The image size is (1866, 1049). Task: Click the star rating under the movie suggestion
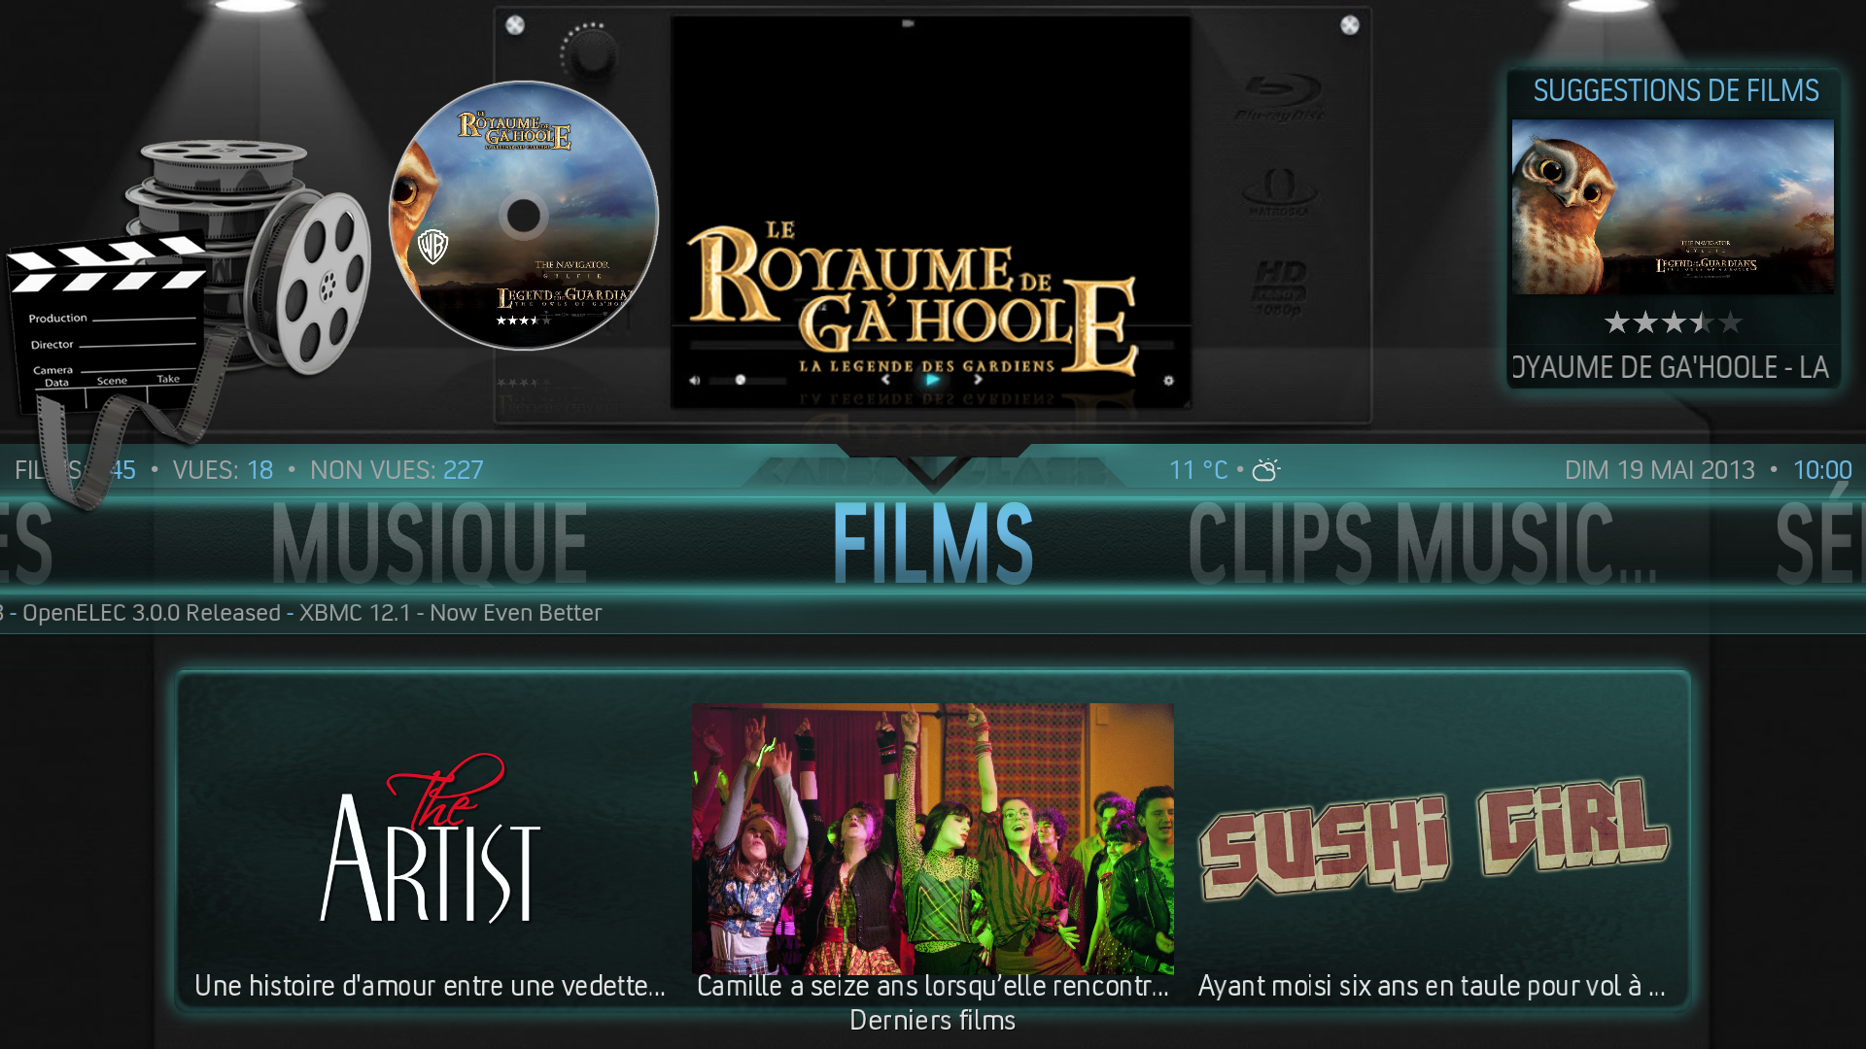pos(1673,322)
